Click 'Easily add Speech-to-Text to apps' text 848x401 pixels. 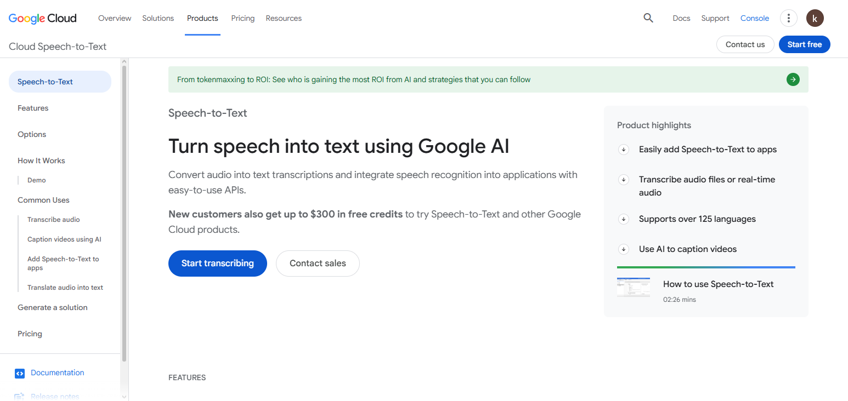pyautogui.click(x=708, y=150)
